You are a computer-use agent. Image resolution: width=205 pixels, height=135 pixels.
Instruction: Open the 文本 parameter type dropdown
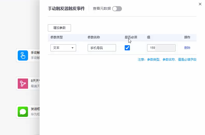(63, 48)
